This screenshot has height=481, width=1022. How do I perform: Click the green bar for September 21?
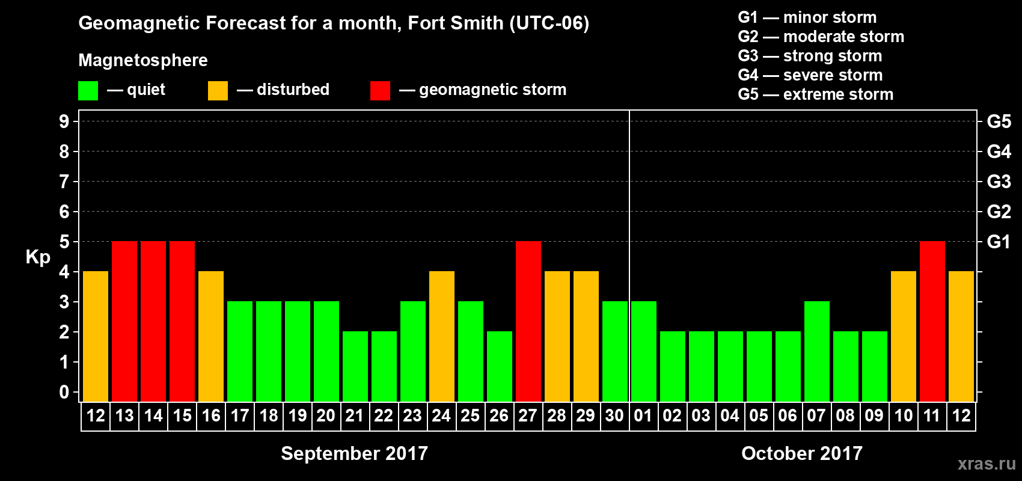point(355,367)
